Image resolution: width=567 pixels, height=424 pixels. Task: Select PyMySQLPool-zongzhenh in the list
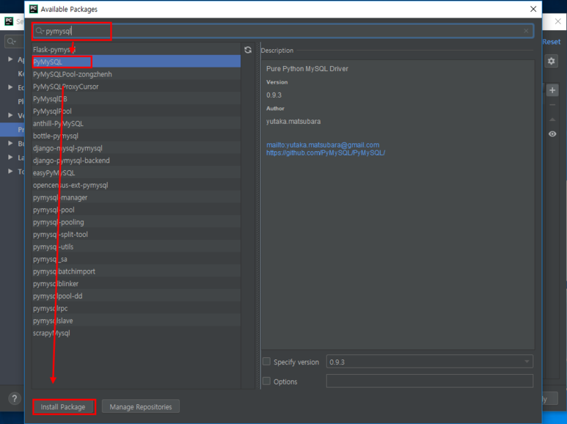pos(136,74)
